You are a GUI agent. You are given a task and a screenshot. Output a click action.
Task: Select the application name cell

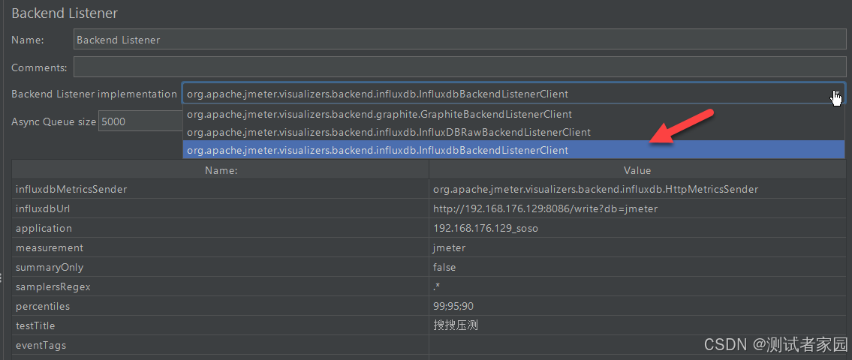coord(221,228)
